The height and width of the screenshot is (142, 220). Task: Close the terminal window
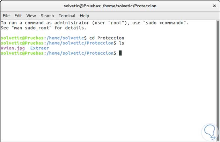213,6
